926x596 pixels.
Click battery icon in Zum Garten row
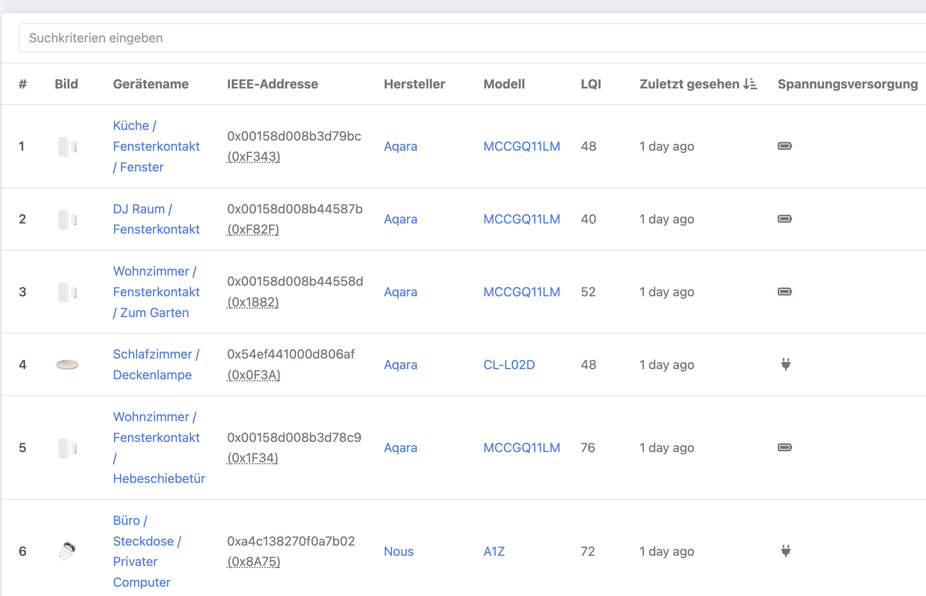click(x=785, y=292)
